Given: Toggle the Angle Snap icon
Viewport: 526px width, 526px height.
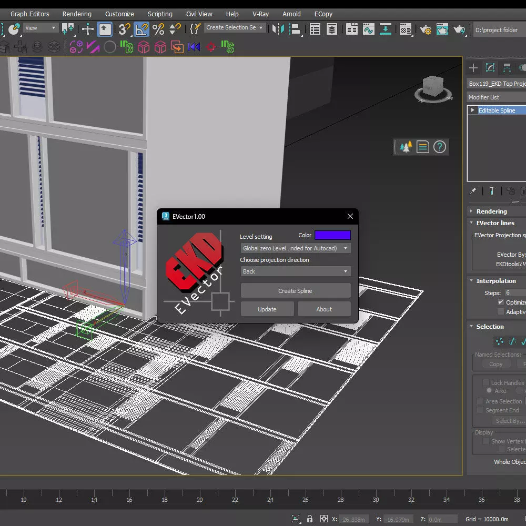Looking at the screenshot, I should [141, 29].
